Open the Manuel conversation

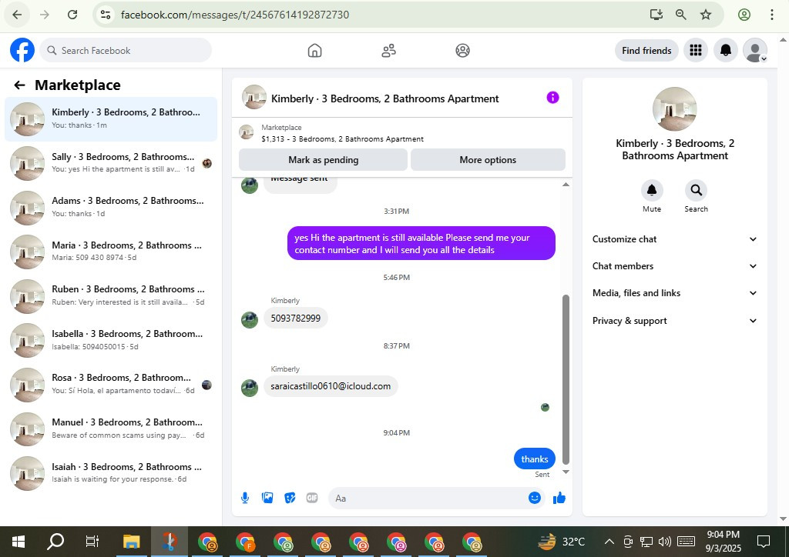(111, 429)
